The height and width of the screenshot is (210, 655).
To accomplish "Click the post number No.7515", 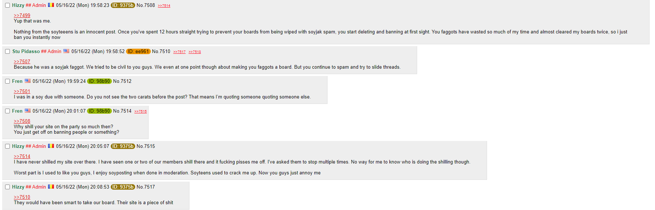I will coord(146,146).
